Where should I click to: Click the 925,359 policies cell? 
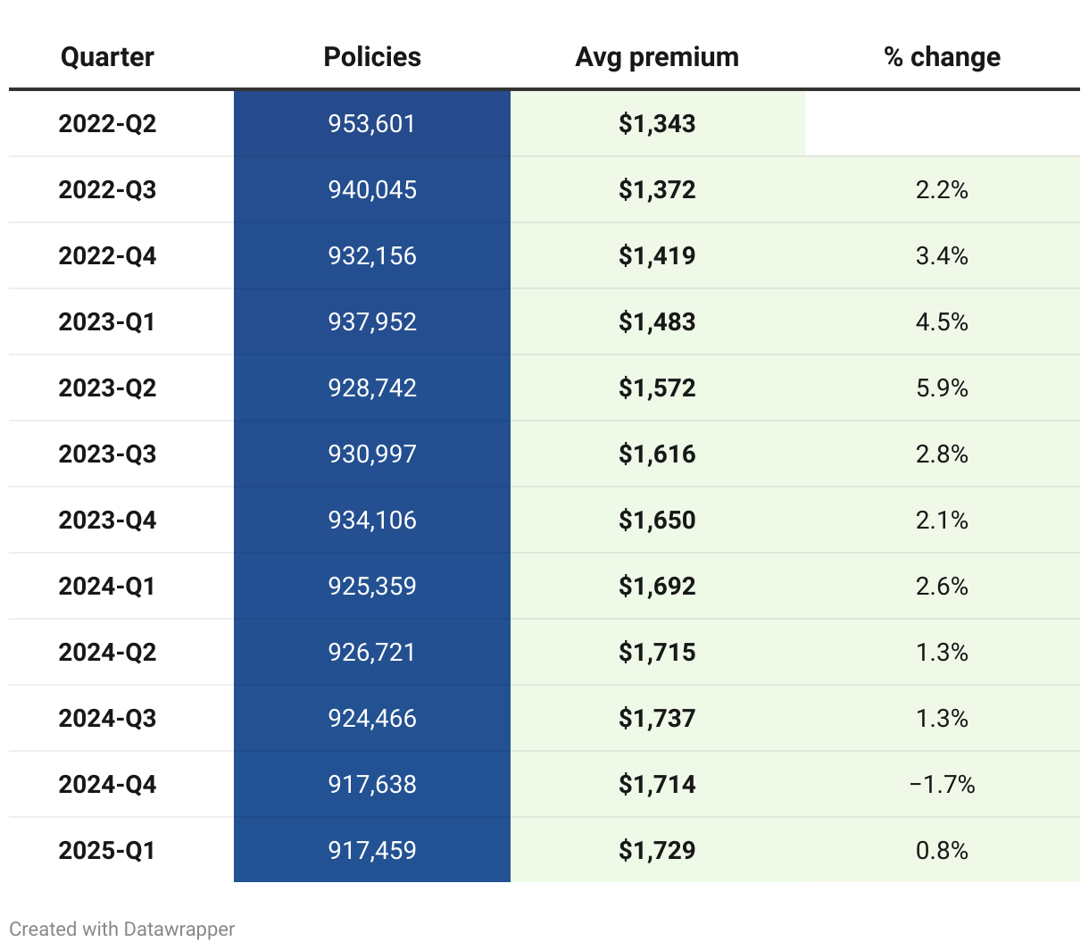point(372,586)
